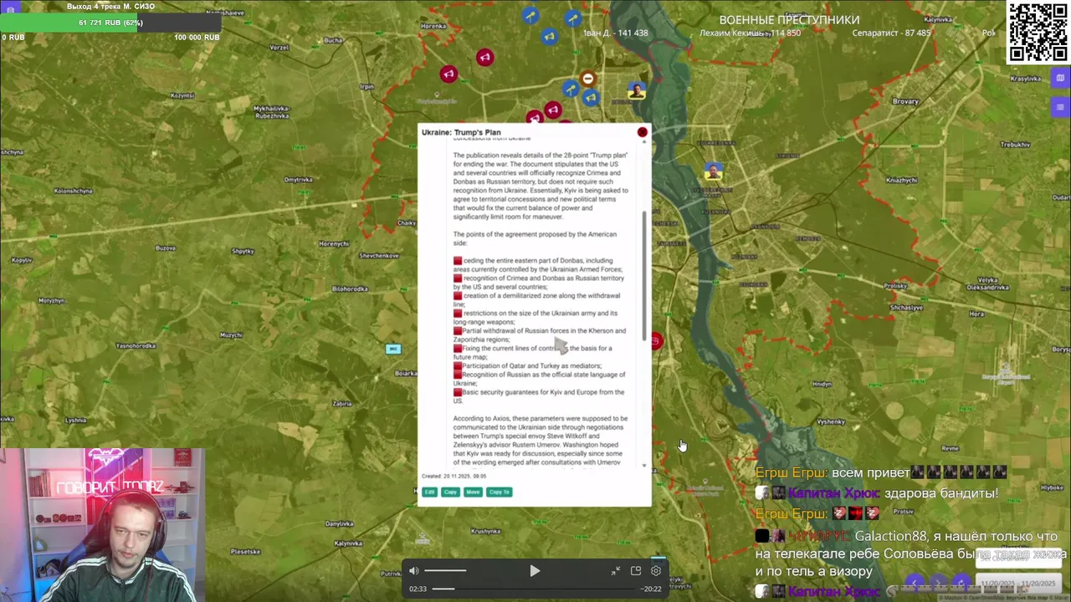Click chat message 'всем привет'

(x=870, y=472)
